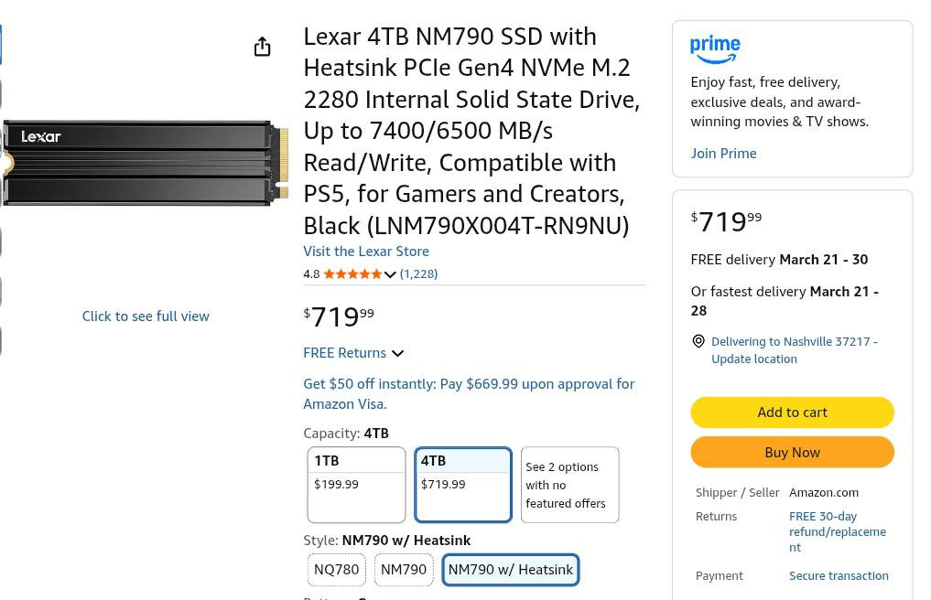931x600 pixels.
Task: Click the Prime logo
Action: (x=715, y=49)
